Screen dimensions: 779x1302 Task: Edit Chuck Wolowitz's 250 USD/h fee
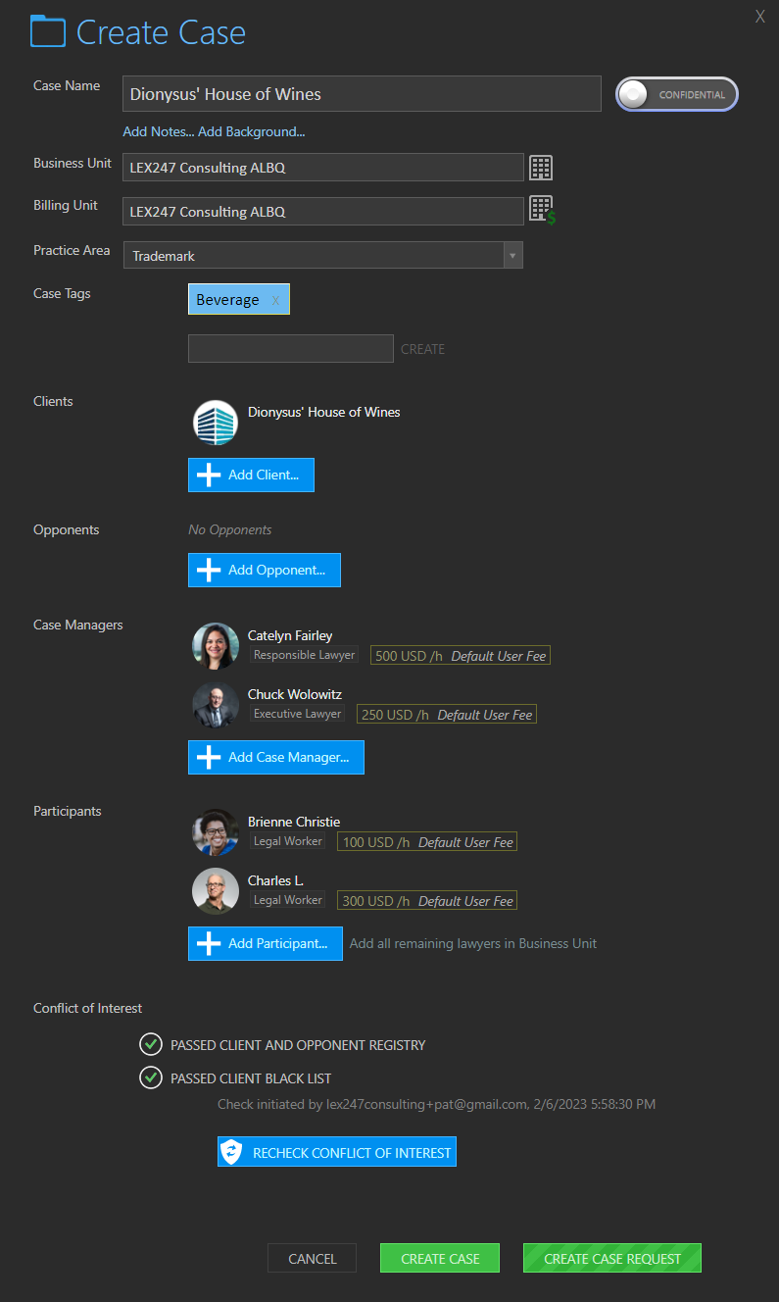point(447,715)
